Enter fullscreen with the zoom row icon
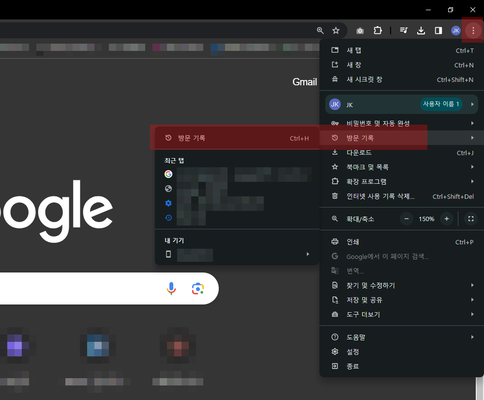 click(471, 219)
